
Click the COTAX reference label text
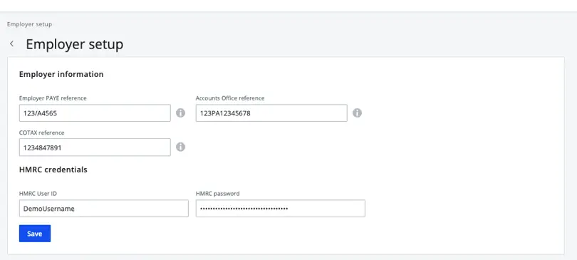tap(41, 132)
